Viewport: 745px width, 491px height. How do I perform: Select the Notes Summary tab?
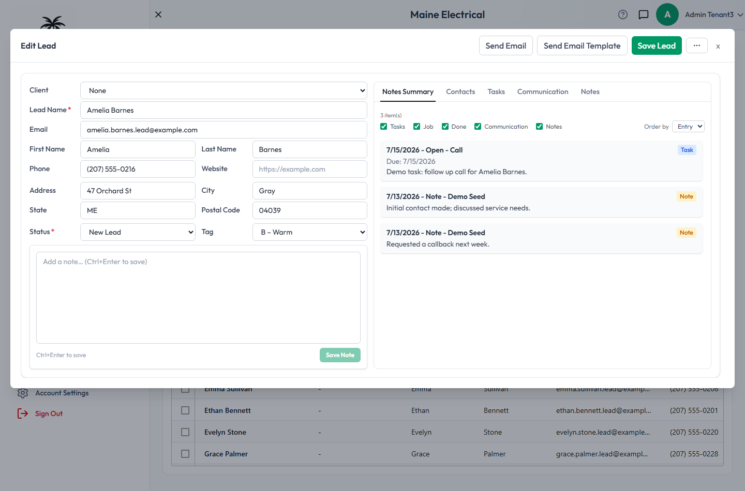tap(408, 91)
